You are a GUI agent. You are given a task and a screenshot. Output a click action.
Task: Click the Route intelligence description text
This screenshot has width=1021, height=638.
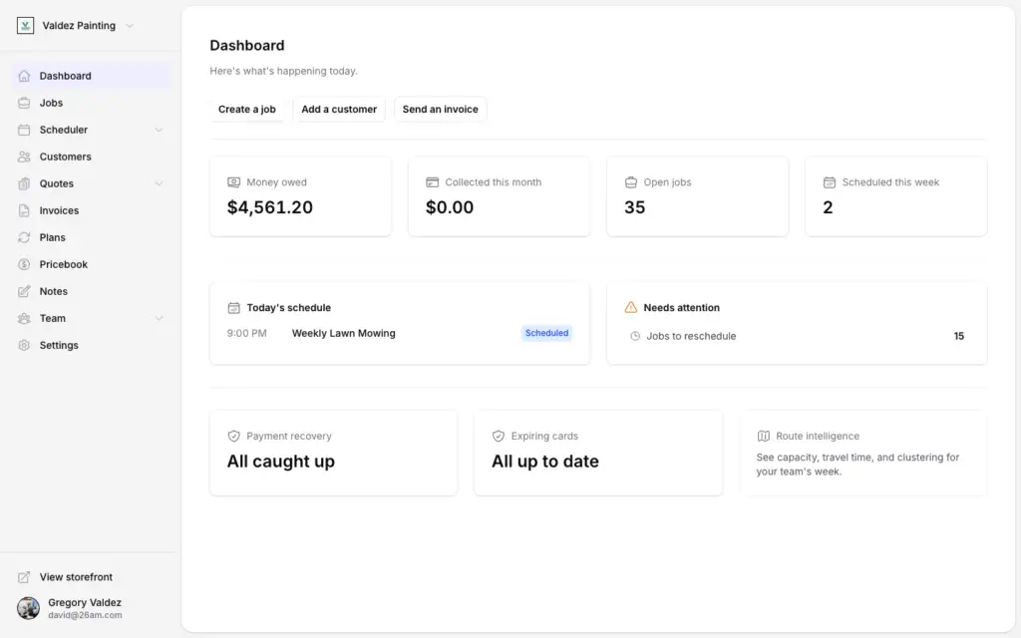(x=857, y=465)
